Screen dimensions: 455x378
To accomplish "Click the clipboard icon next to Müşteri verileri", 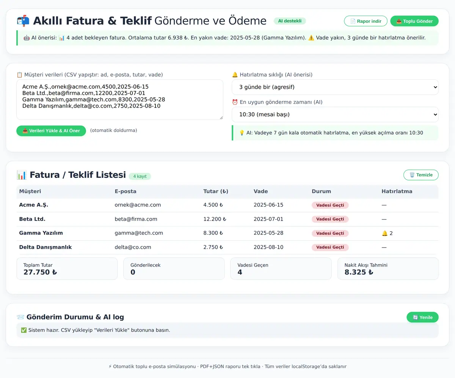I will click(x=19, y=75).
